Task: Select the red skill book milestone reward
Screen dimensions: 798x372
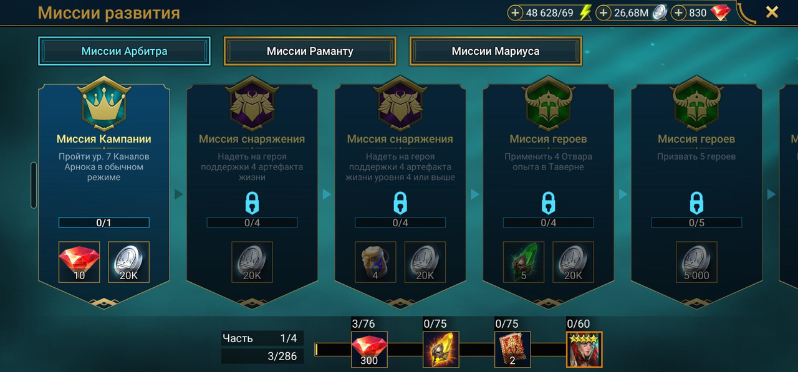Action: point(513,350)
